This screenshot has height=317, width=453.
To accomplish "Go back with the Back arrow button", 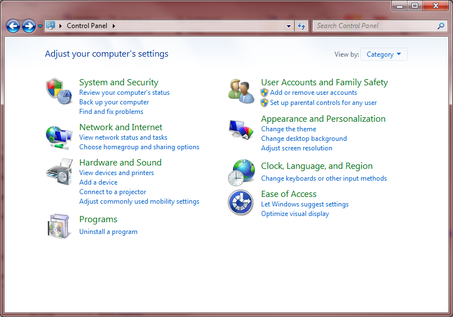I will click(13, 26).
